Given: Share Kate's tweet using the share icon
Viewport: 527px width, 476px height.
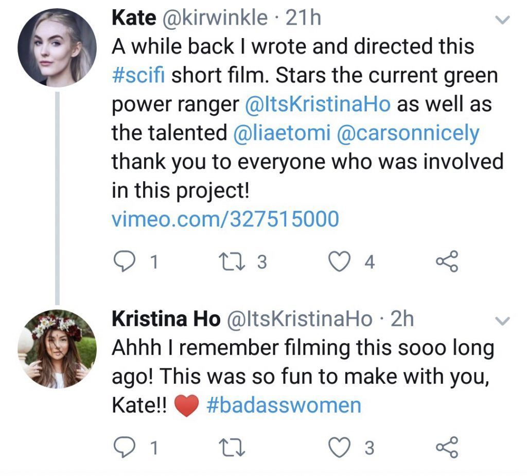Looking at the screenshot, I should click(446, 262).
